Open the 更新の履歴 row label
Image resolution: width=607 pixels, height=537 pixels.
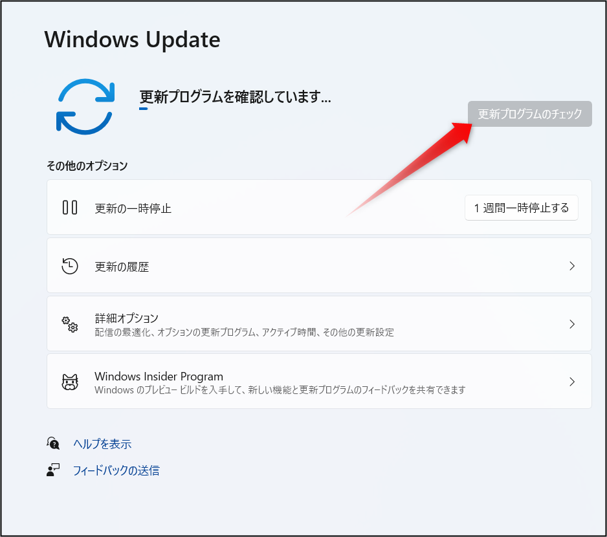click(x=122, y=267)
